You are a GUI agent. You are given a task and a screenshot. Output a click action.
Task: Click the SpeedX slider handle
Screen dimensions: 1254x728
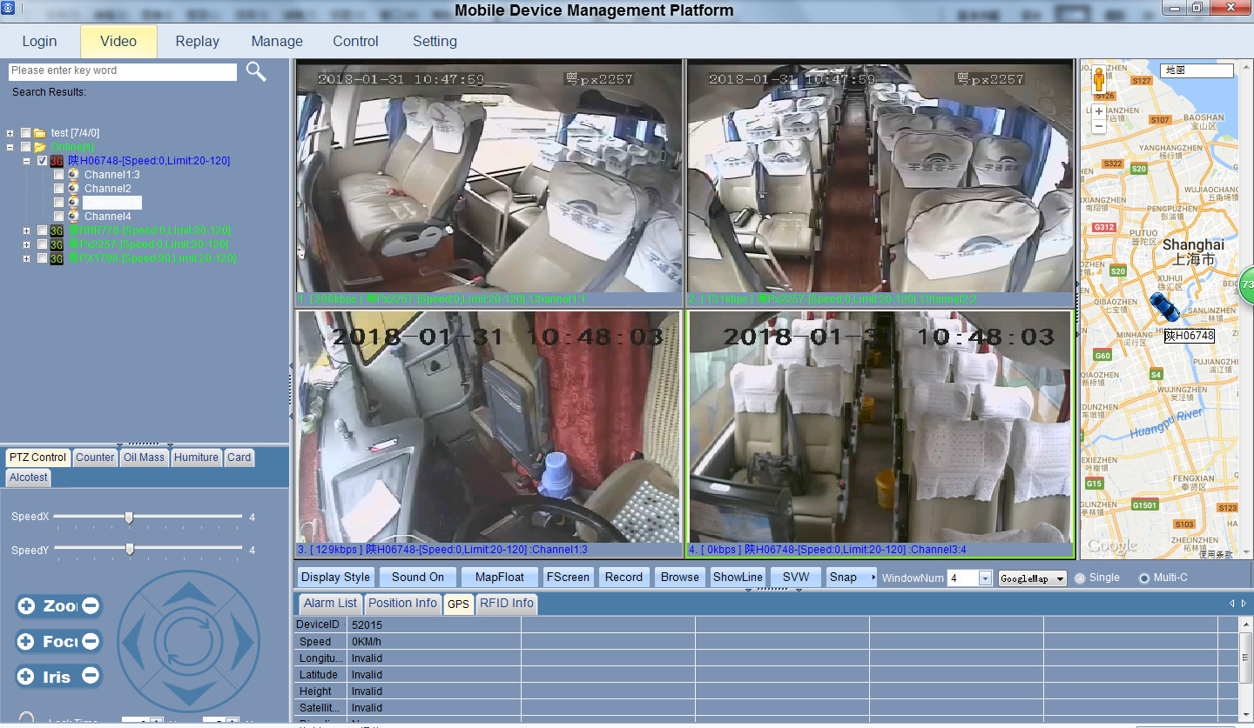click(129, 518)
